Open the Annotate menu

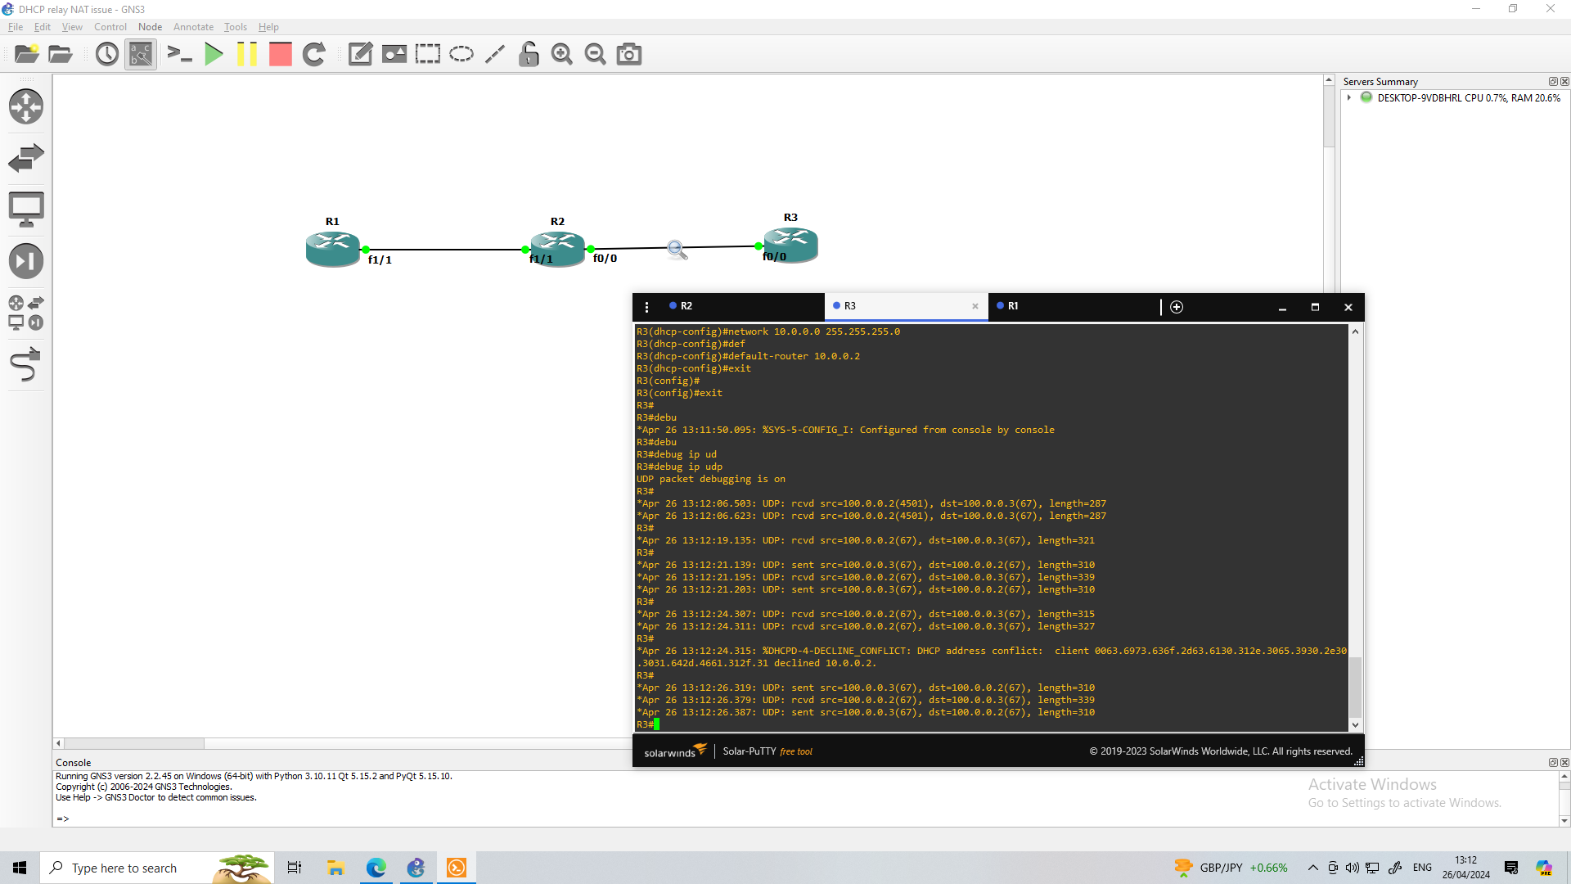193,27
